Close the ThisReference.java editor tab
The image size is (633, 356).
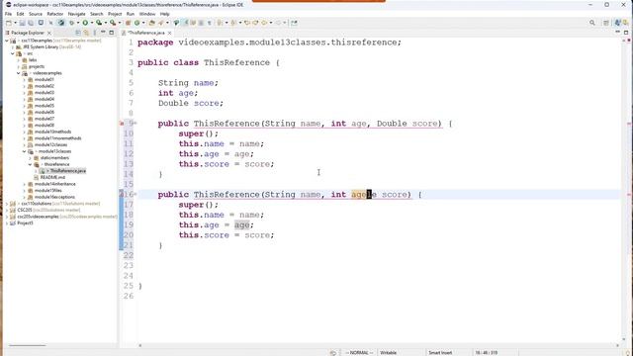click(x=169, y=33)
